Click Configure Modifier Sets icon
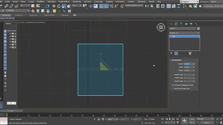223x125 pixels. [x=190, y=53]
